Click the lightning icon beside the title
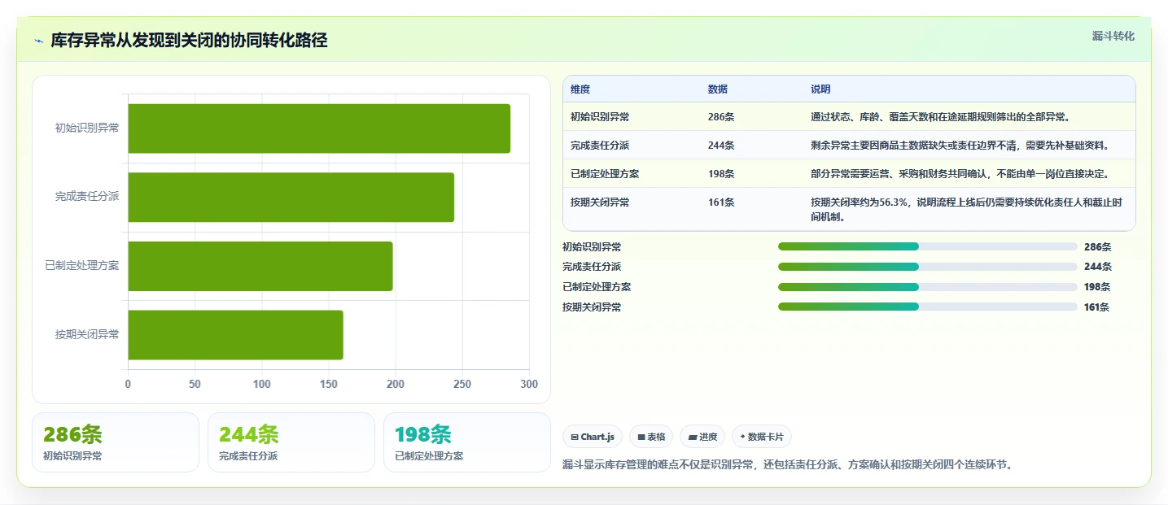Viewport: 1168px width, 505px height. click(38, 41)
